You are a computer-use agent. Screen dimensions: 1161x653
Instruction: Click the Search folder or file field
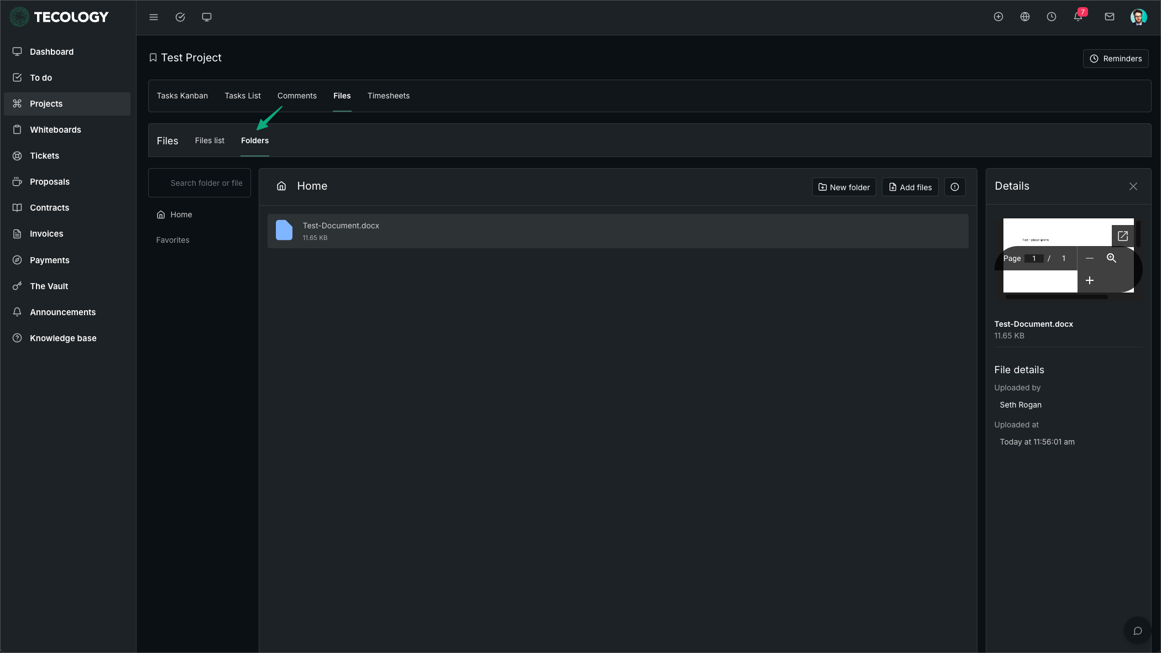[206, 183]
